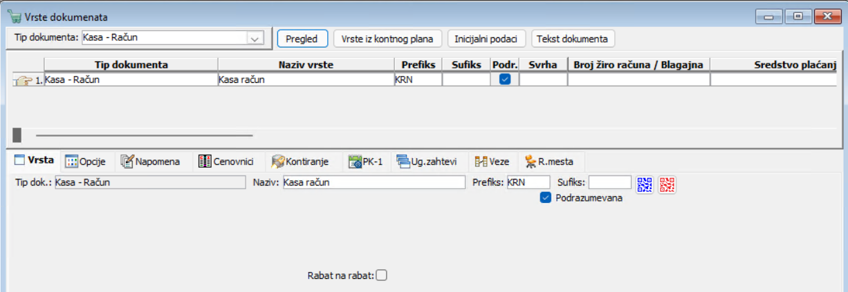Image resolution: width=848 pixels, height=292 pixels.
Task: Open the Ug.zahtevi tab
Action: (x=427, y=162)
